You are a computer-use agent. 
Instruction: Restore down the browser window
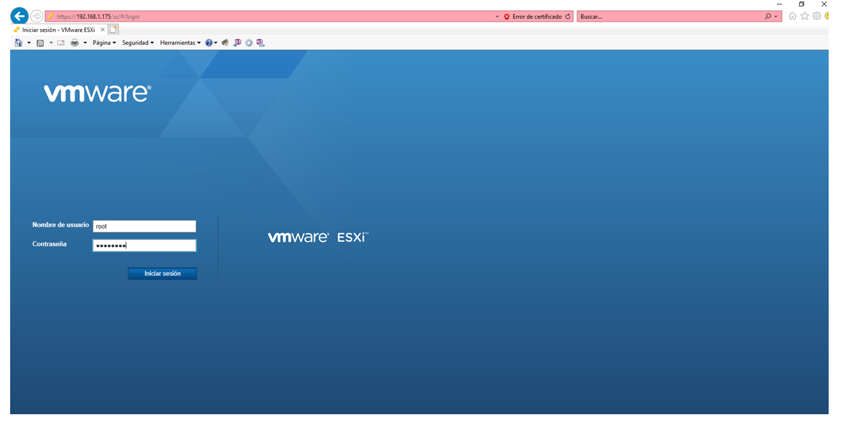click(x=801, y=4)
